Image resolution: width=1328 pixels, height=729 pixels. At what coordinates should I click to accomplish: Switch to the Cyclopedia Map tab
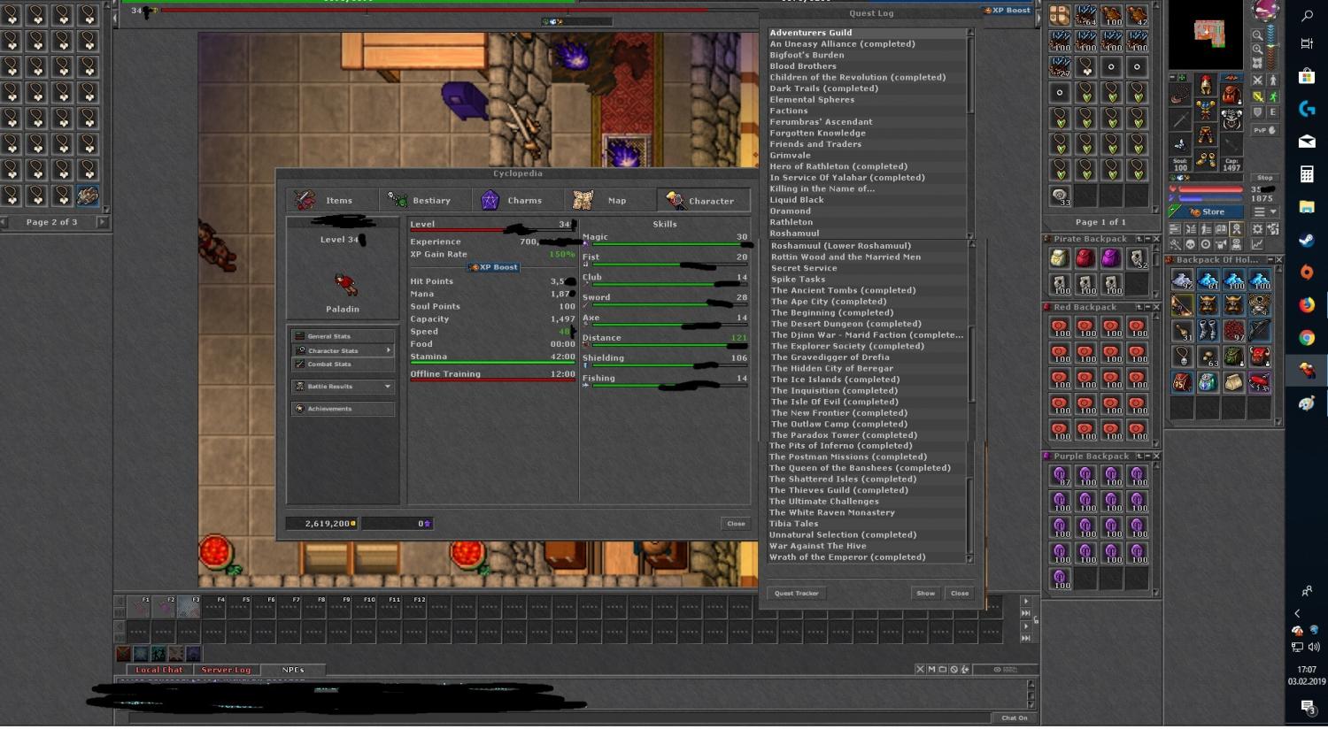point(611,201)
